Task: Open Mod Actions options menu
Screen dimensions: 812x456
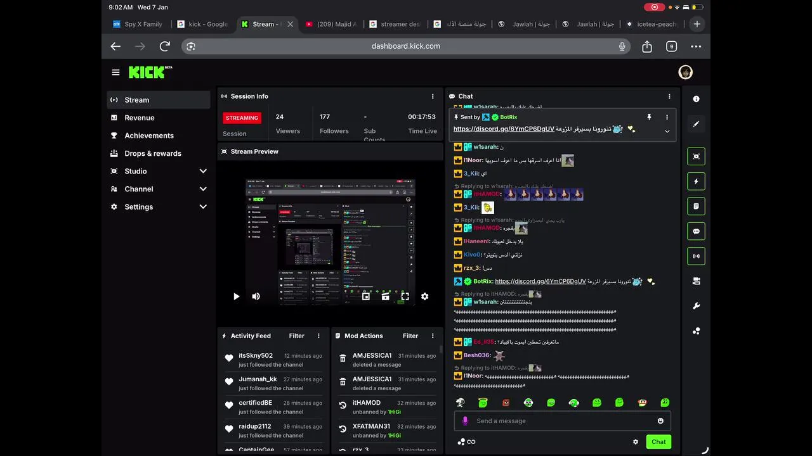Action: (433, 336)
